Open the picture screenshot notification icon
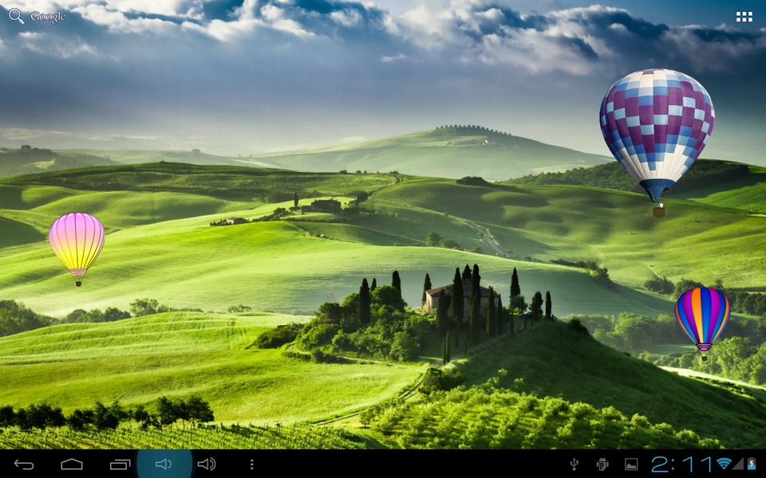The image size is (766, 478). 630,464
